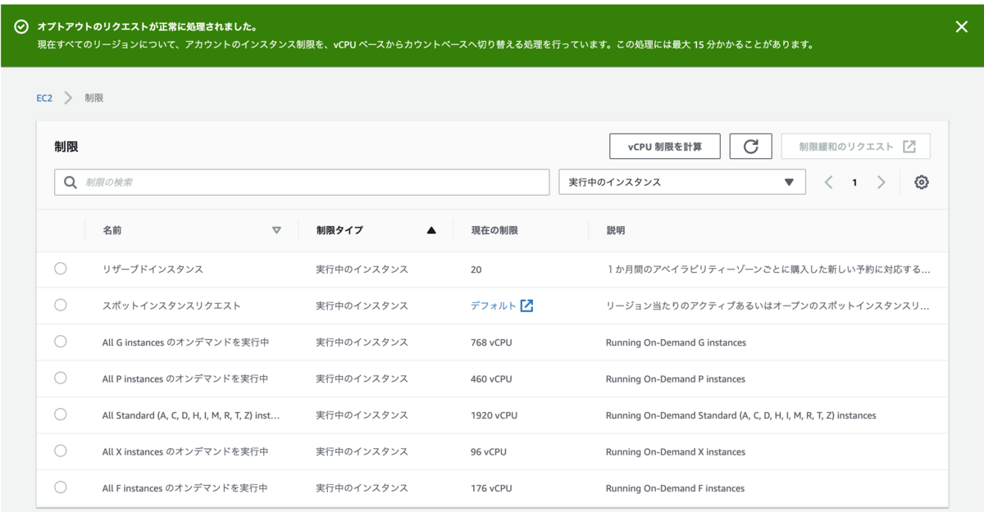Click 制限 breadcrumb text
This screenshot has height=512, width=984.
pyautogui.click(x=94, y=97)
